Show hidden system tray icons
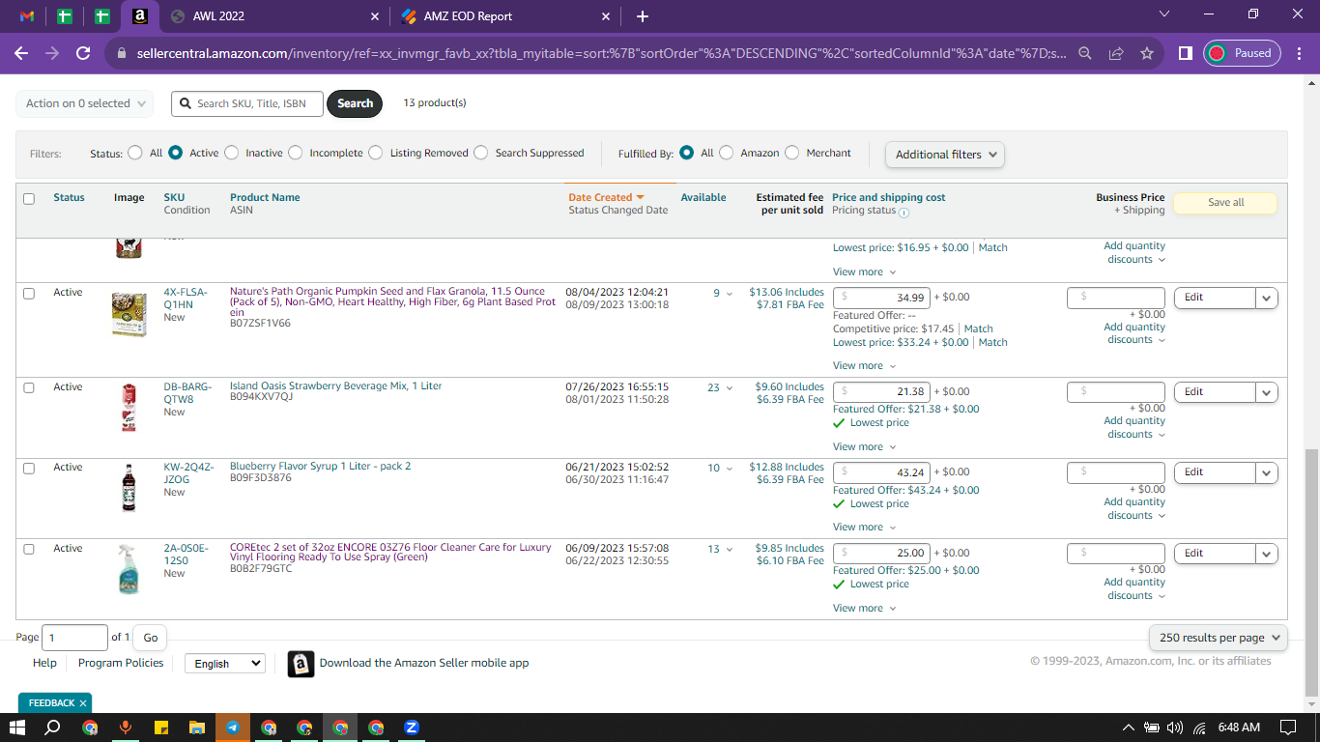This screenshot has width=1320, height=742. point(1128,728)
